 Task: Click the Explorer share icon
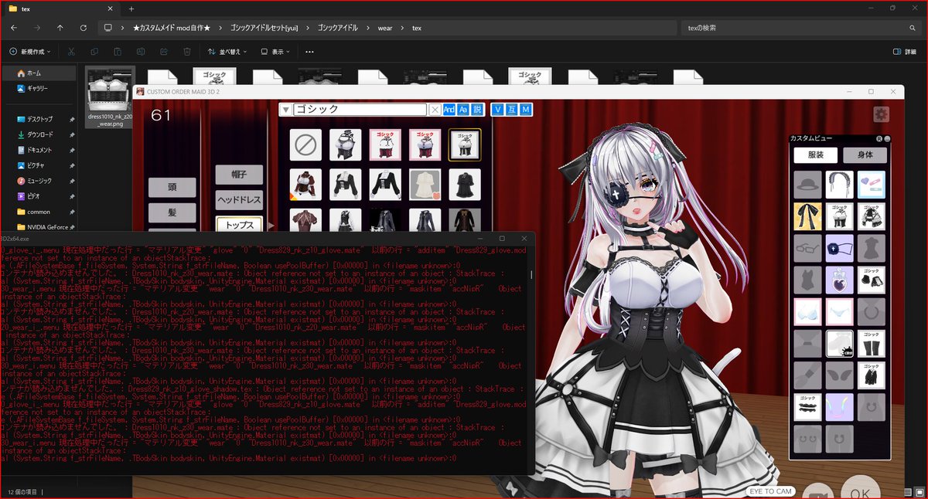coord(164,52)
